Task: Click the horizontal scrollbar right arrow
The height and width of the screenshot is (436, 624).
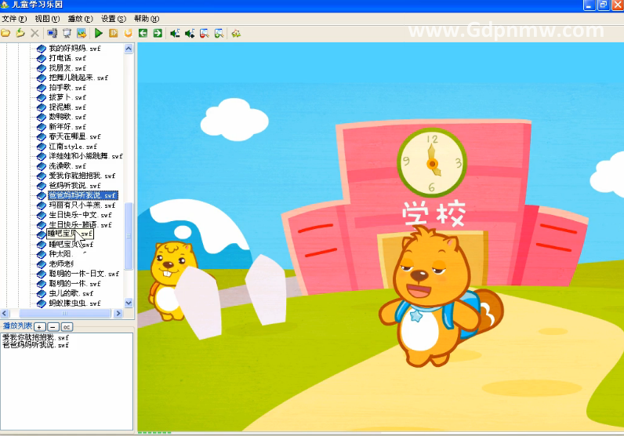Action: (118, 314)
